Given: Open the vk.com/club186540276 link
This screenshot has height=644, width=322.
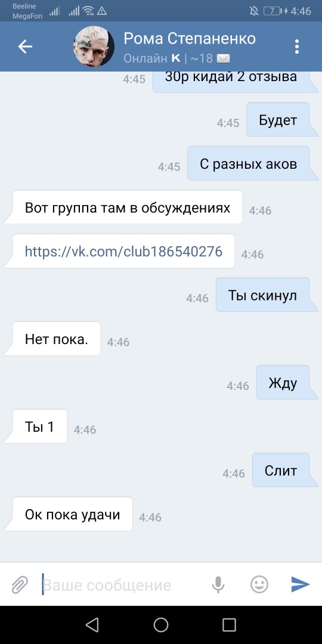Looking at the screenshot, I should (x=123, y=251).
